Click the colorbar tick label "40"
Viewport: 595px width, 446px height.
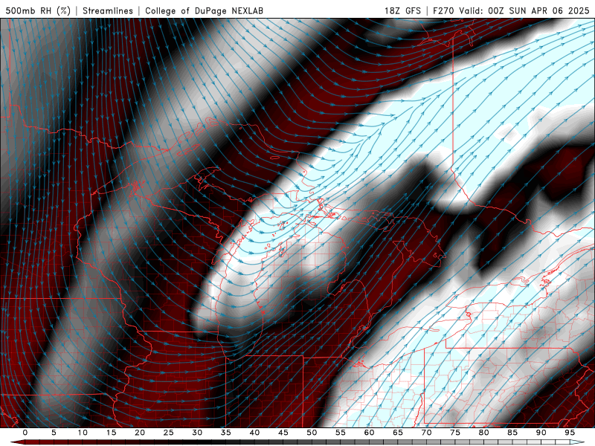tap(254, 433)
